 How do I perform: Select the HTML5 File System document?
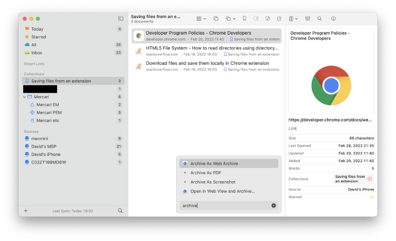pos(207,51)
